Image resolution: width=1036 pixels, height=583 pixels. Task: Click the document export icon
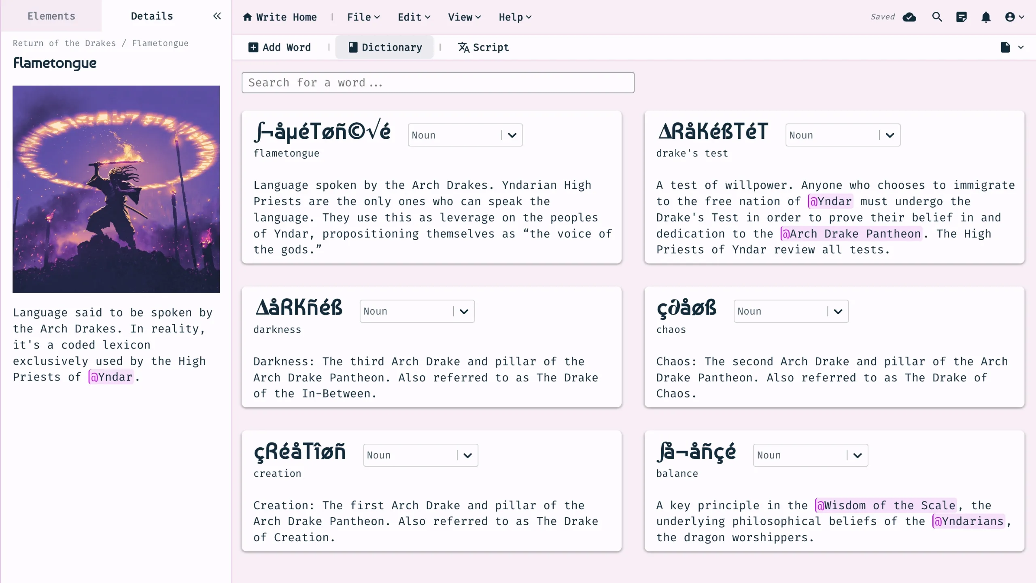pyautogui.click(x=1005, y=47)
